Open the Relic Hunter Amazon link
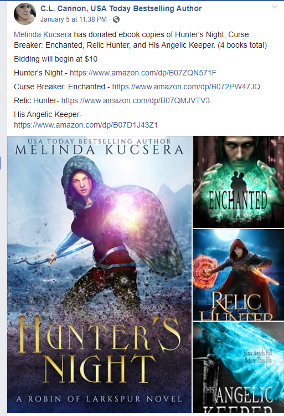The height and width of the screenshot is (416, 284). (136, 100)
